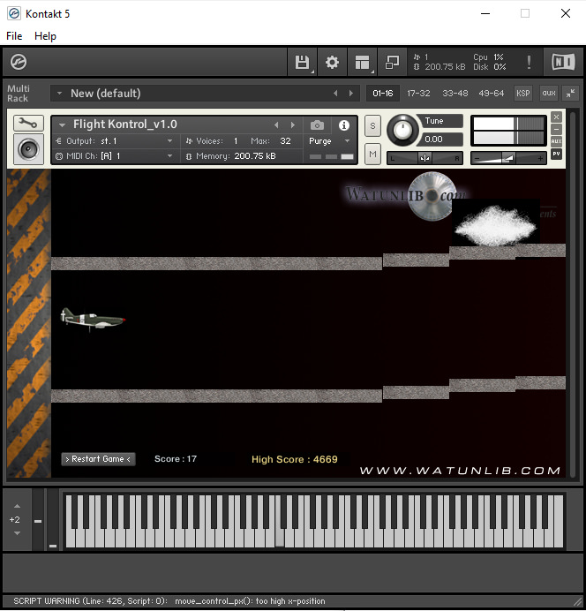This screenshot has width=586, height=611.
Task: Shift keyboard octave down with arrow
Action: [17, 533]
